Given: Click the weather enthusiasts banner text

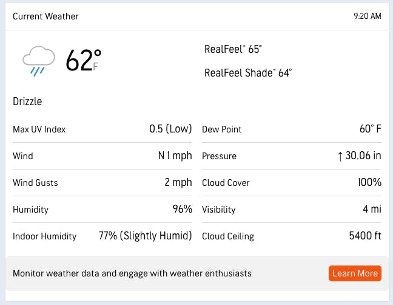Looking at the screenshot, I should (x=132, y=273).
